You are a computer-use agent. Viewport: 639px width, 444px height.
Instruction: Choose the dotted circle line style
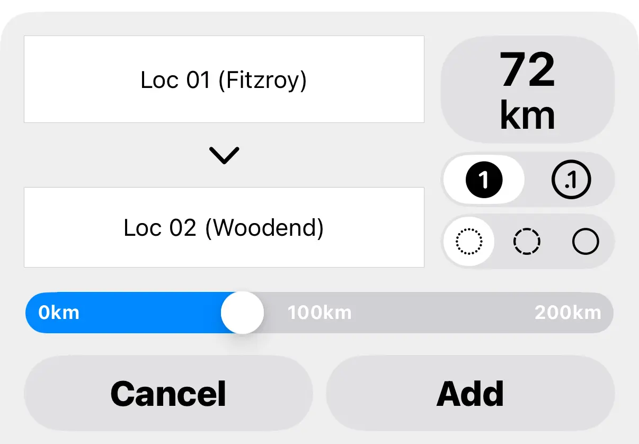[x=469, y=242]
